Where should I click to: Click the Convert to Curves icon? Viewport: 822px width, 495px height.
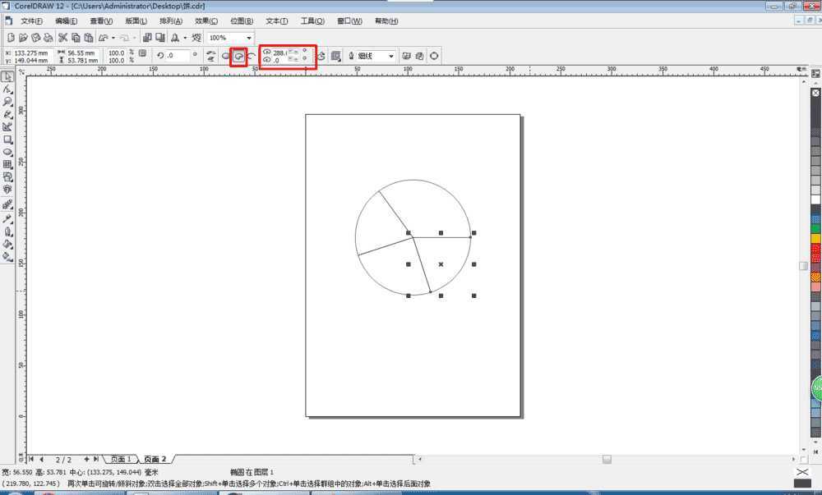[x=434, y=56]
